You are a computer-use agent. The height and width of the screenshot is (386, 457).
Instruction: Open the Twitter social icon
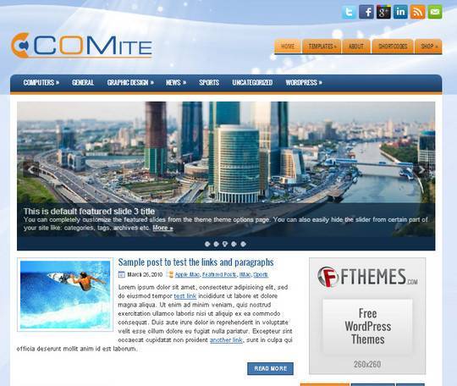coord(349,12)
